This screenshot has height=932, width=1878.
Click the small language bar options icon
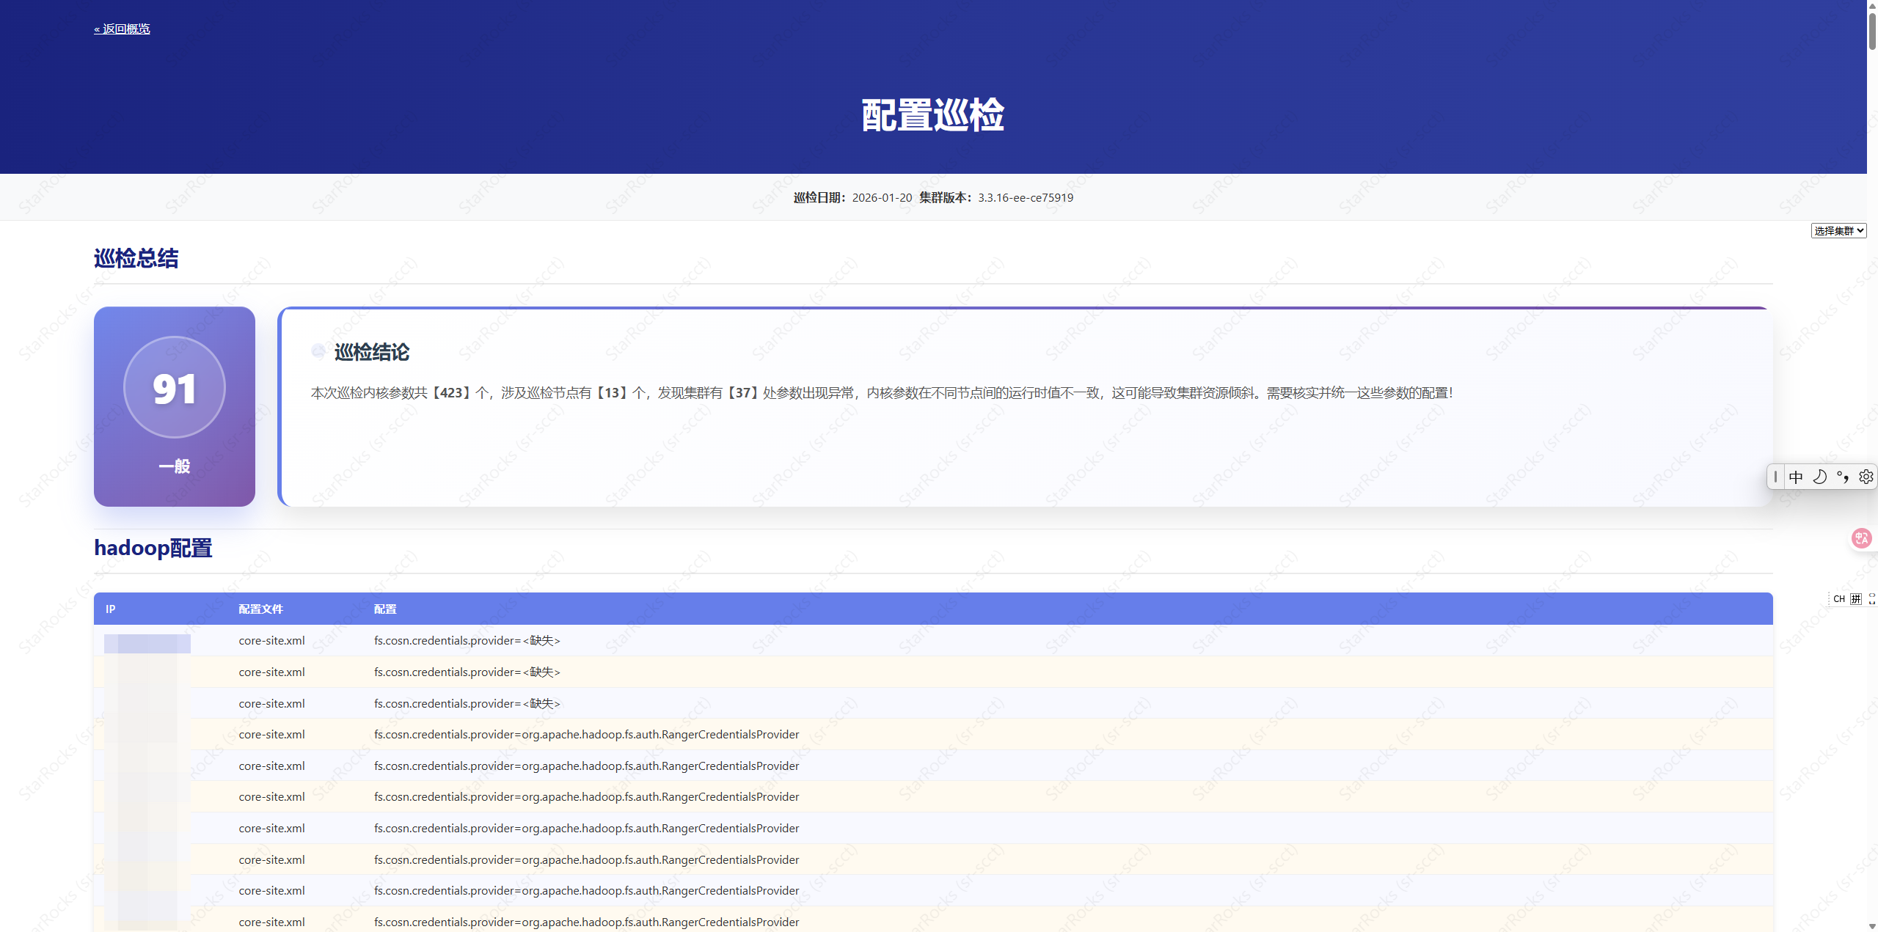pos(1871,599)
